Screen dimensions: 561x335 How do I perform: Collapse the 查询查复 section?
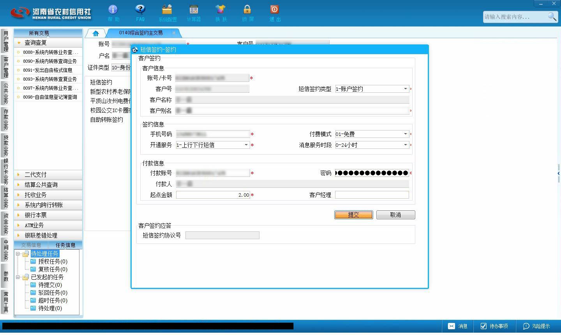click(x=48, y=42)
